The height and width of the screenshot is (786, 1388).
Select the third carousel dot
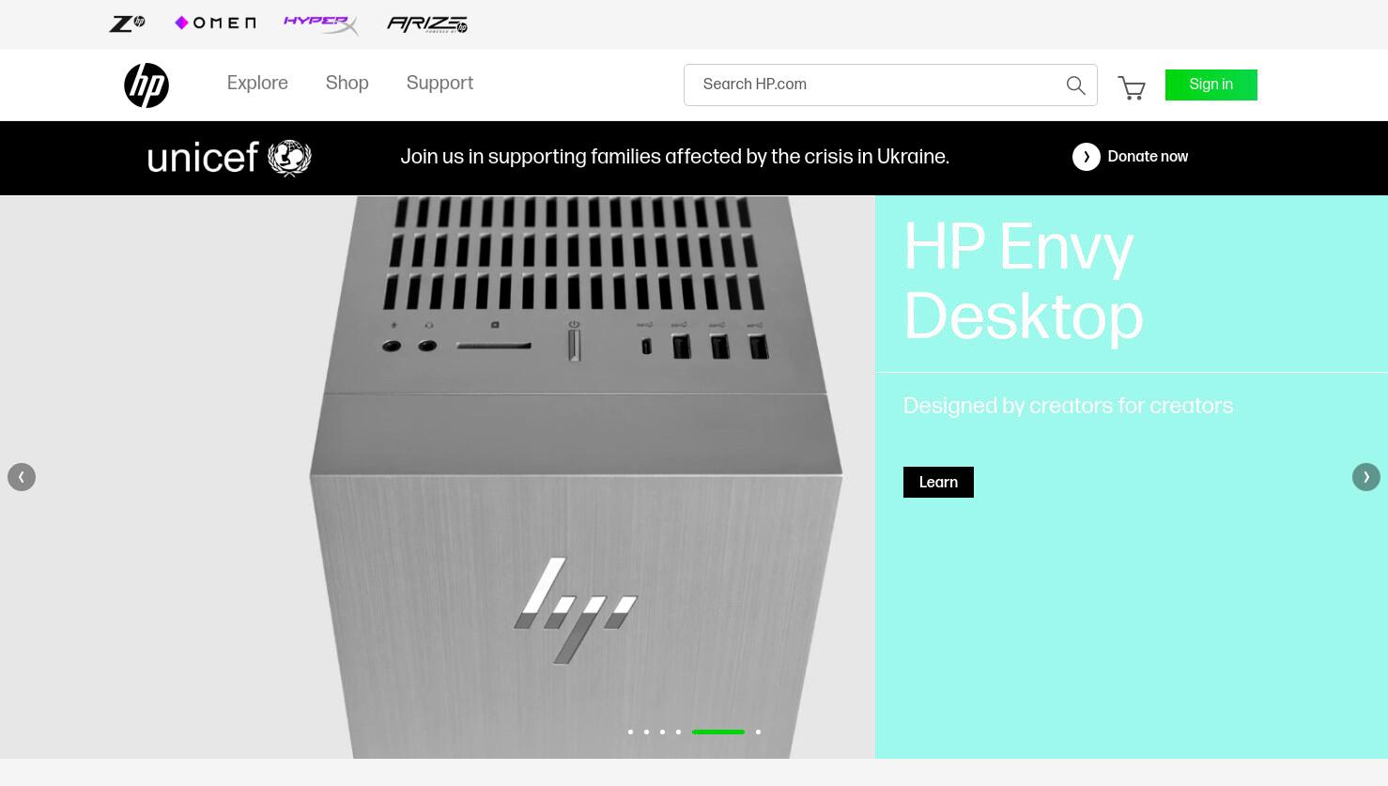click(662, 732)
